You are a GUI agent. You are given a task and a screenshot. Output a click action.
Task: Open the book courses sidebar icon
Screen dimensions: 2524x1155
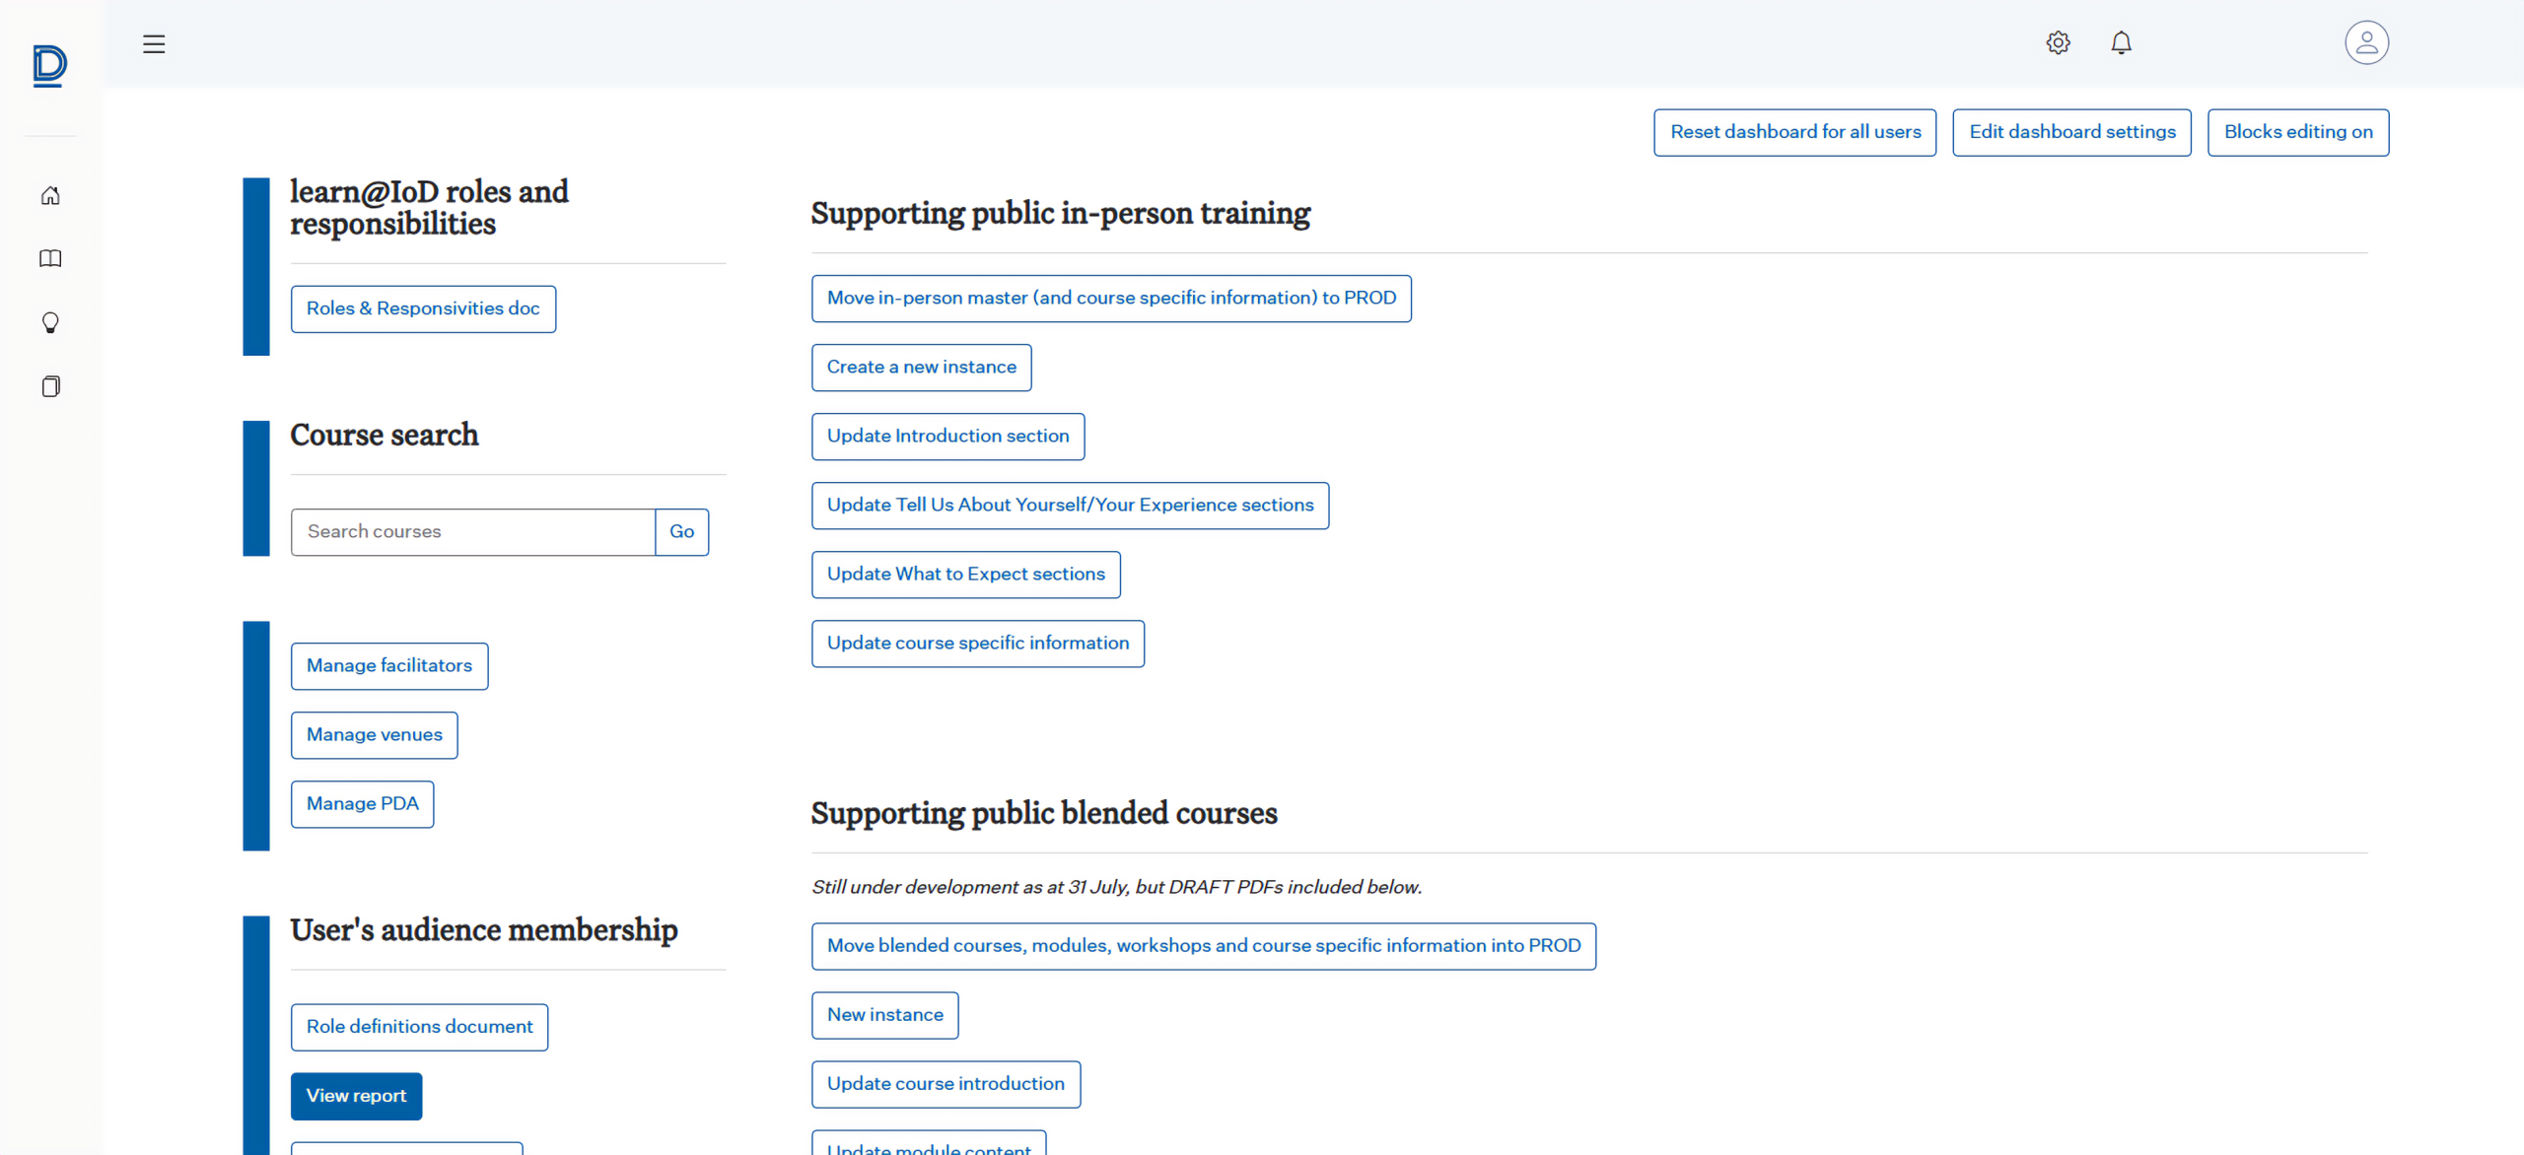tap(50, 259)
